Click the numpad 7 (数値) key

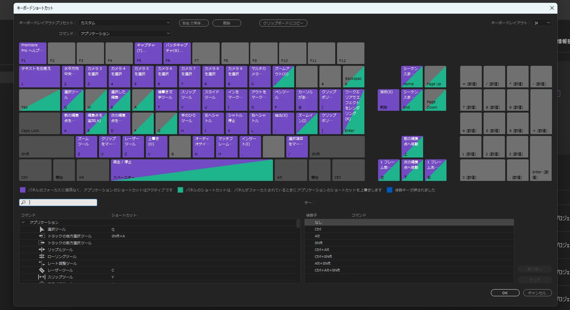(471, 100)
